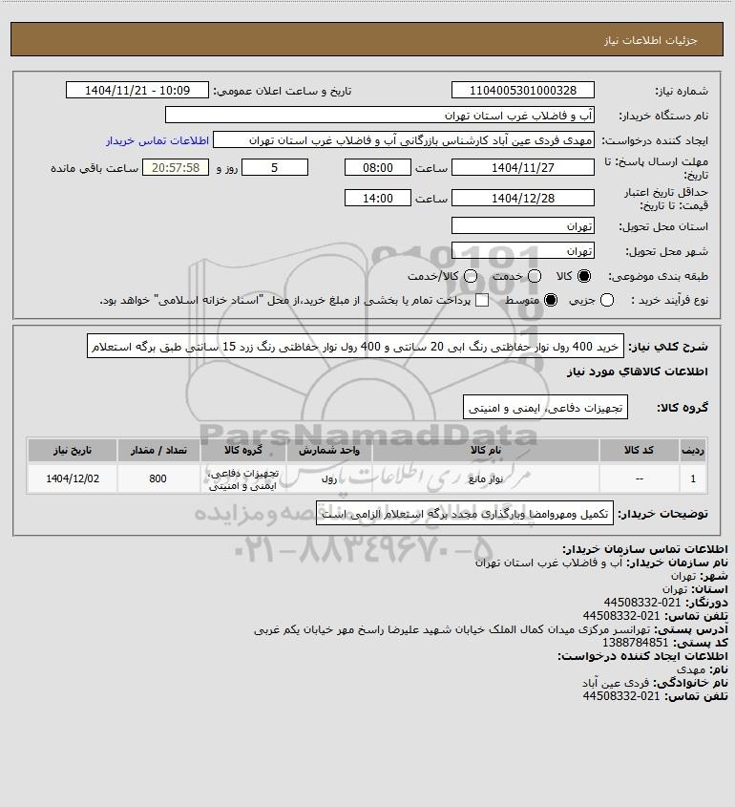This screenshot has height=807, width=735.
Task: Click the buyer notes text box
Action: click(465, 513)
